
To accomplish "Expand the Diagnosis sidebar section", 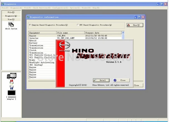I will [x=11, y=16].
